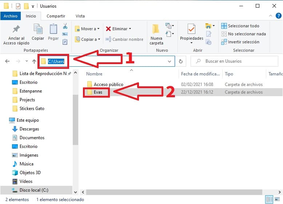Image resolution: width=283 pixels, height=204 pixels.
Task: Click the Copy path icon below scissors
Action: pos(65,34)
